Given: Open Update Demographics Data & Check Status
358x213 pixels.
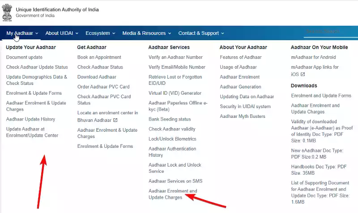Looking at the screenshot, I should point(37,80).
